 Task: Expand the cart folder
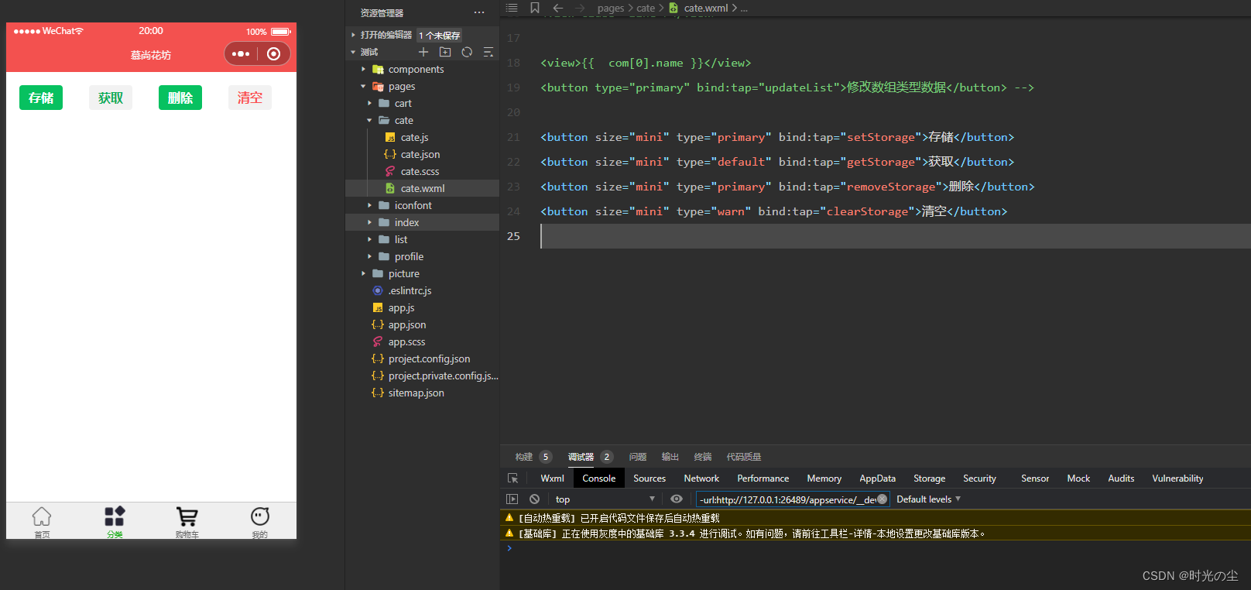tap(369, 103)
